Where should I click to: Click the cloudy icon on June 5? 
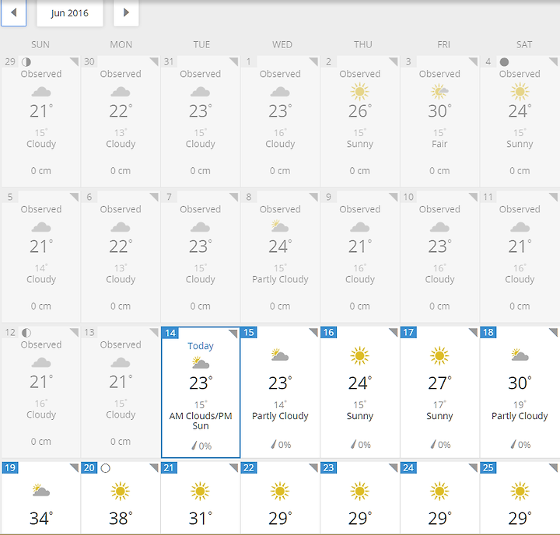pos(41,227)
